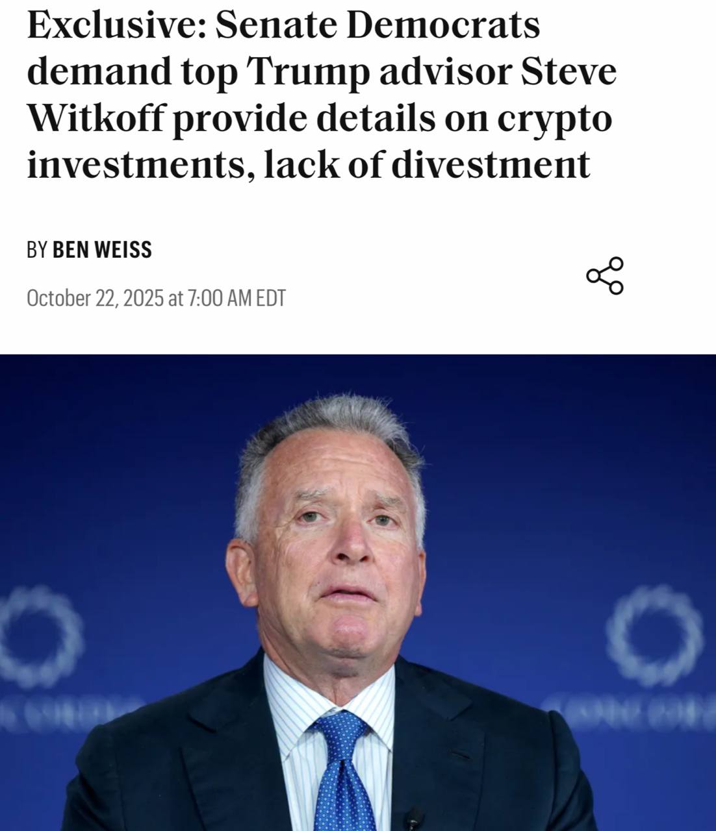
Task: Click "Senate Democrats" in the headline
Action: [377, 25]
